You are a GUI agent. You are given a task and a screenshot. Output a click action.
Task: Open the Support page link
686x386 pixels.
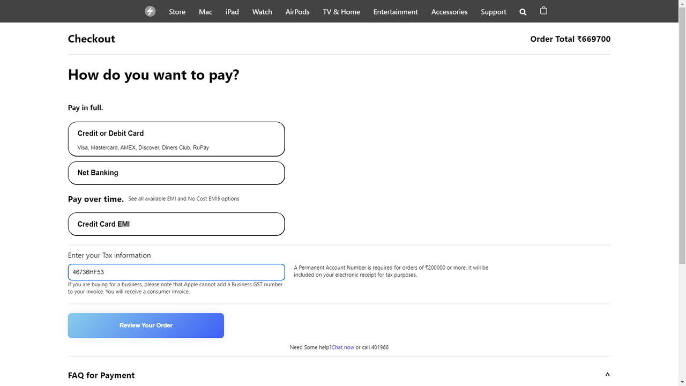pyautogui.click(x=494, y=12)
